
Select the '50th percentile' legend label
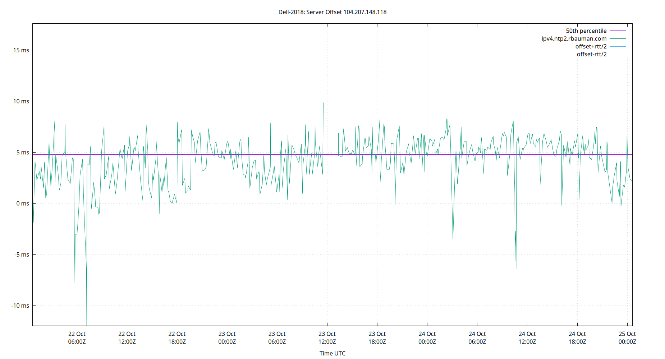pyautogui.click(x=586, y=31)
